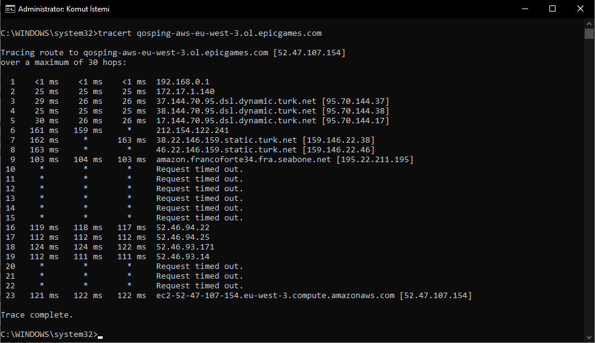Click the Tracing route destination IP [52.47.107.154]
Image resolution: width=595 pixels, height=343 pixels.
309,53
